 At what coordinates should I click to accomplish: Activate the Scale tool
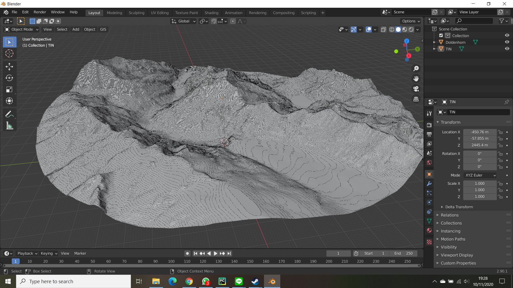click(9, 89)
